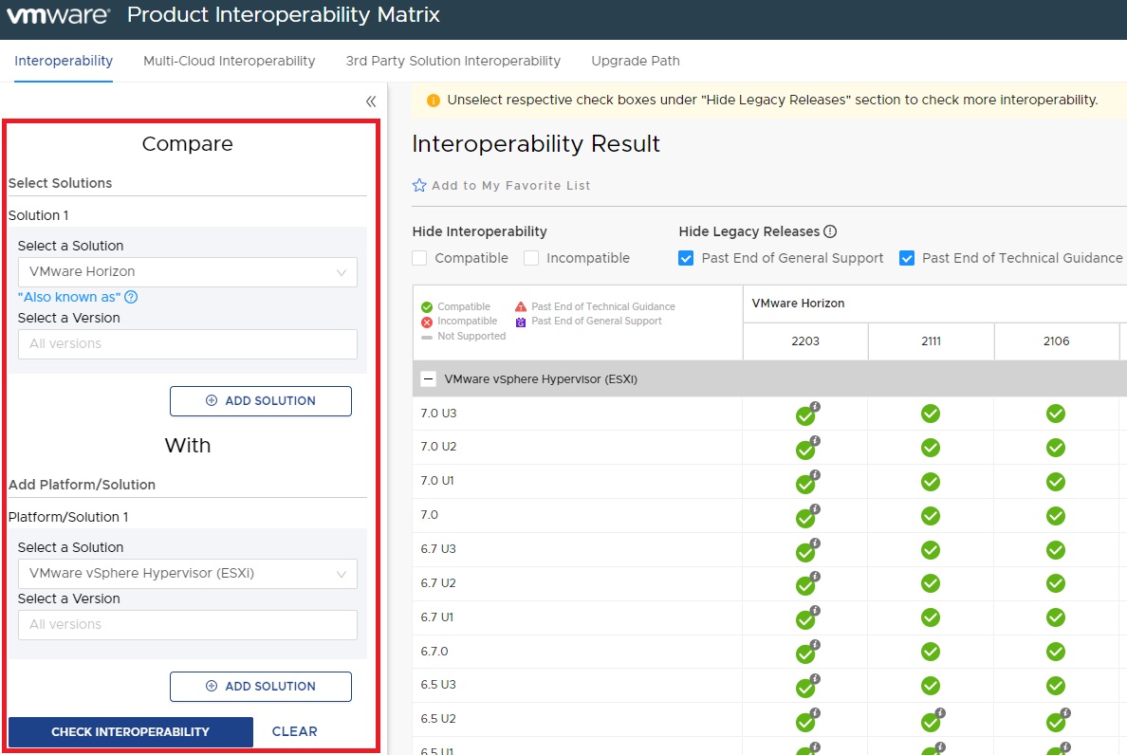Click Hide Legacy Releases info icon

point(830,231)
